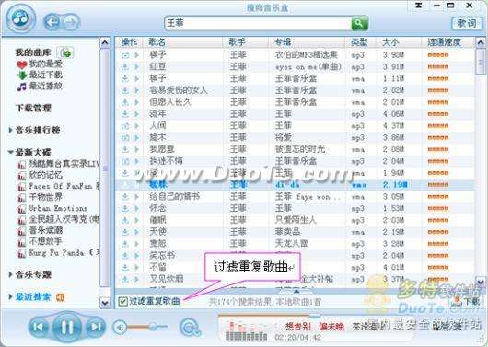This screenshot has width=488, height=347.
Task: Sort by 连通速度 column header
Action: 444,42
